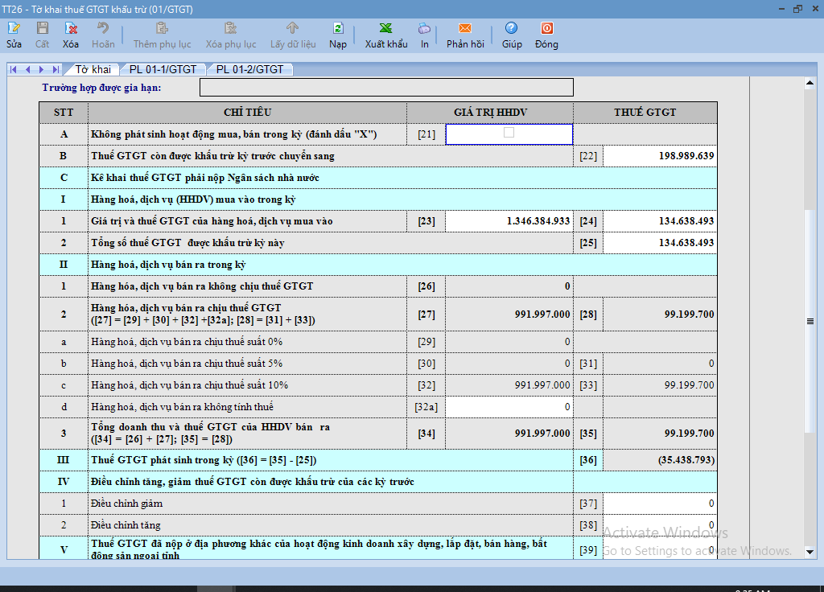Click field [32a] value cell

[x=509, y=406]
